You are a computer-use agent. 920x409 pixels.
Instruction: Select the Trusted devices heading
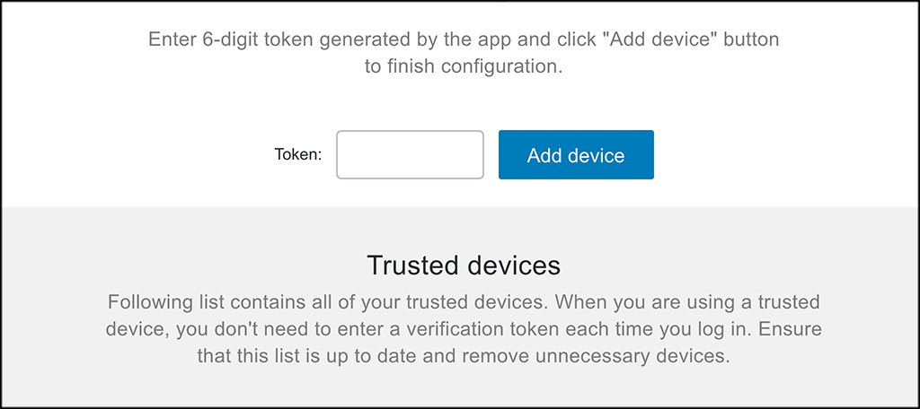464,265
